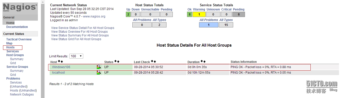Filter services by Warning header
This screenshot has height=98, width=342.
point(199,9)
